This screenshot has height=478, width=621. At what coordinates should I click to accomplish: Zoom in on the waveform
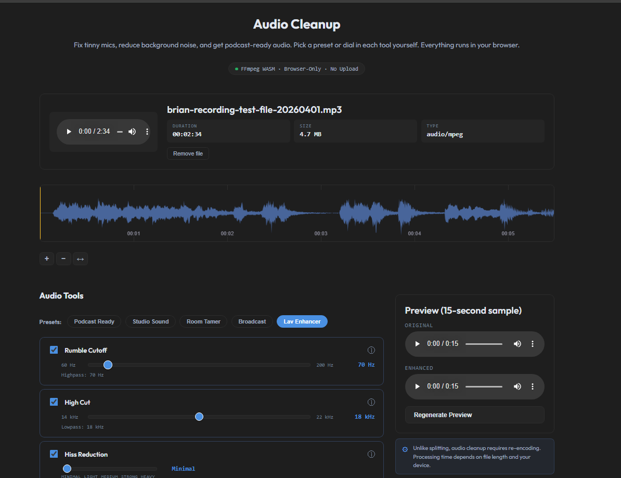pos(47,259)
